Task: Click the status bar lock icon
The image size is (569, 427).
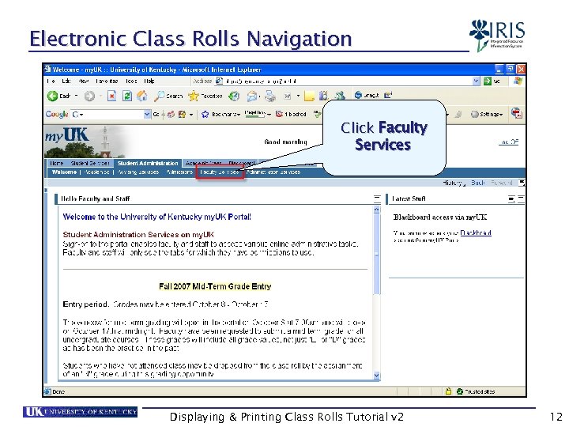Action: (x=448, y=391)
